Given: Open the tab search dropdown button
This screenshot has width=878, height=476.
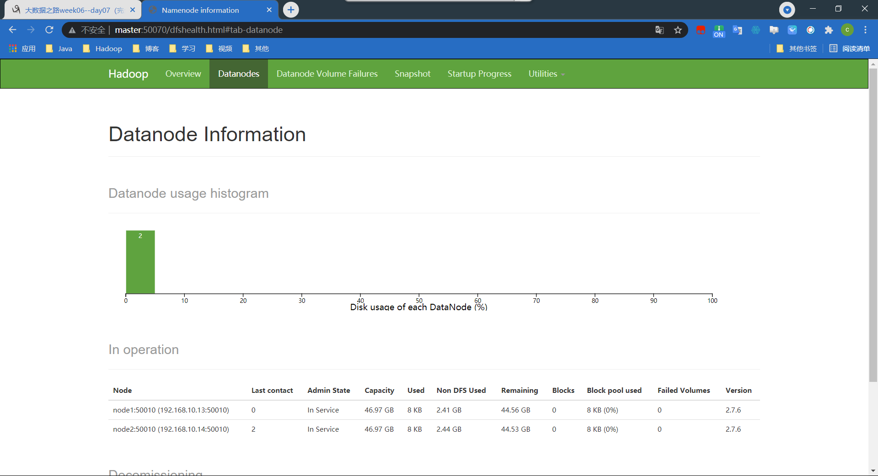Looking at the screenshot, I should click(787, 10).
